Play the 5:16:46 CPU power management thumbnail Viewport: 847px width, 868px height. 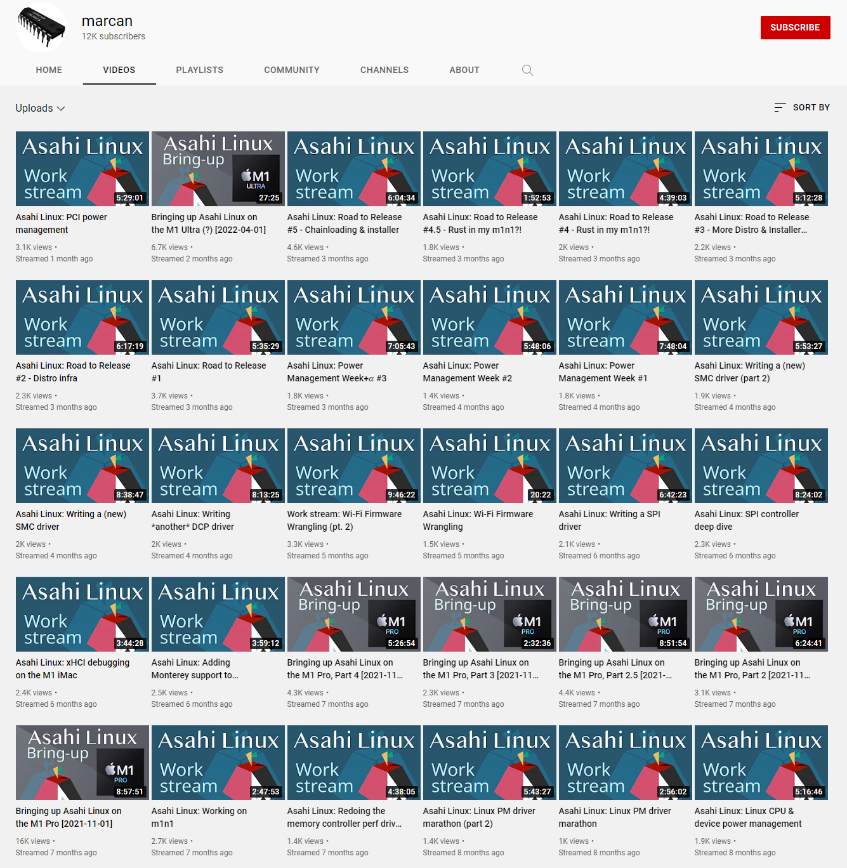tap(761, 763)
